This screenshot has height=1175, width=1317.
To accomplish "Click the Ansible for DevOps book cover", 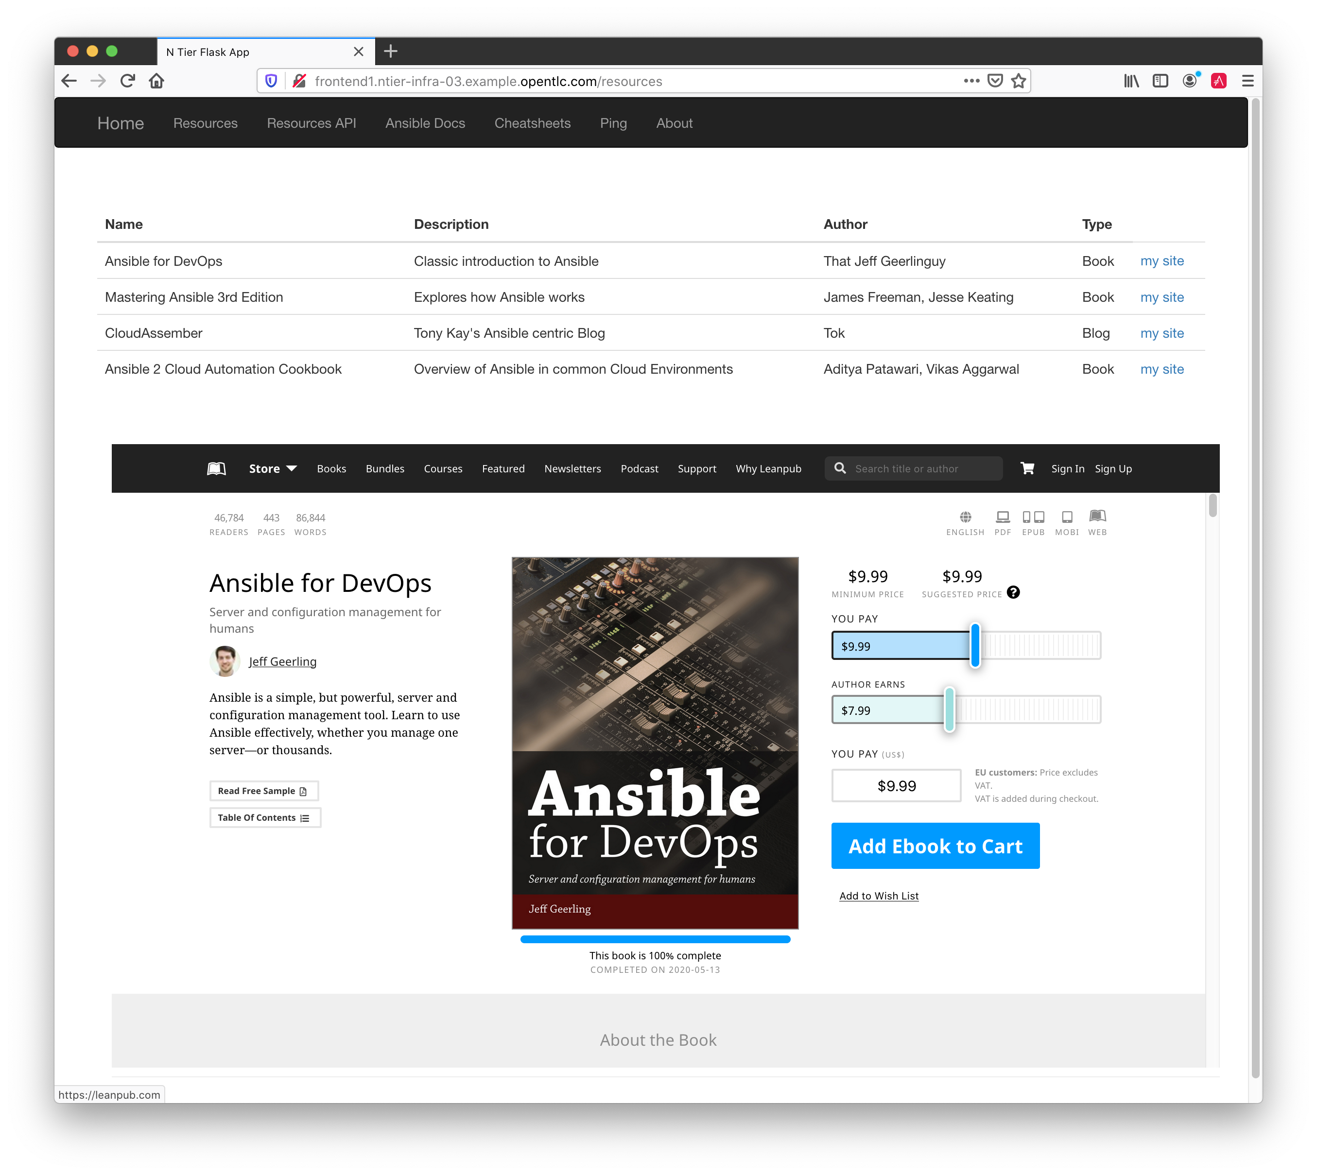I will (x=655, y=743).
